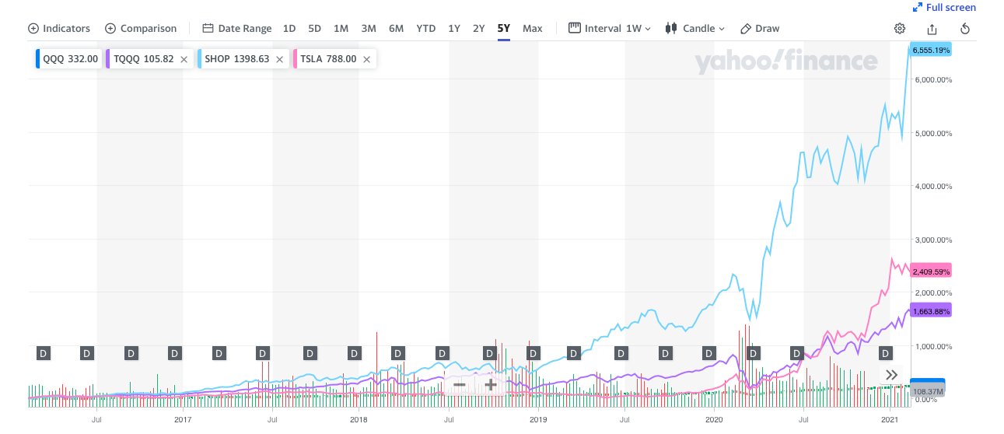Select the 1Y range

(x=454, y=28)
